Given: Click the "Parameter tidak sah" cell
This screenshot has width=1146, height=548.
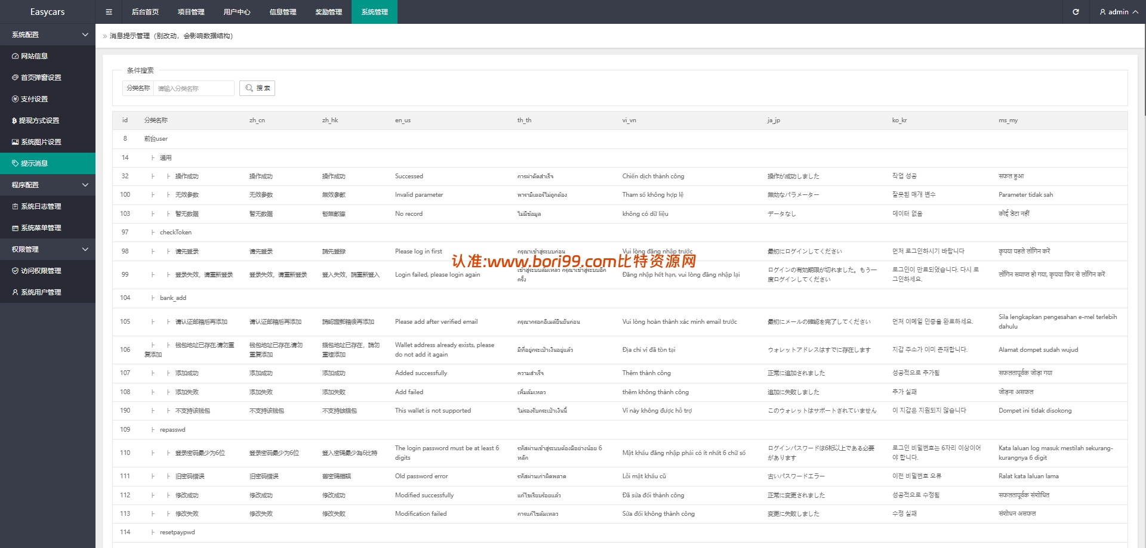Looking at the screenshot, I should (x=1025, y=195).
